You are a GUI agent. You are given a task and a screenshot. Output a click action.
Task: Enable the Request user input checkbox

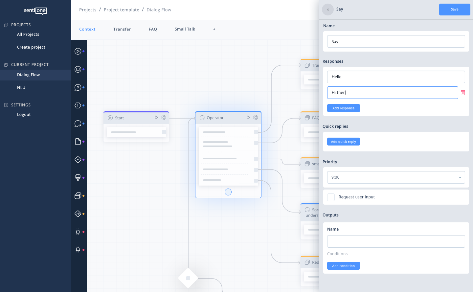[x=331, y=197]
